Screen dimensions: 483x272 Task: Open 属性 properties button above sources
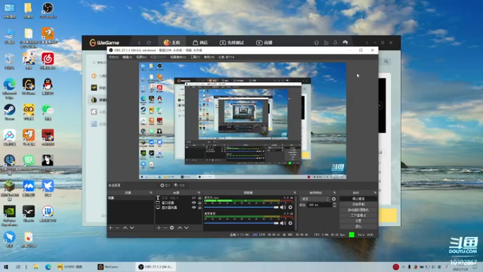point(165,186)
